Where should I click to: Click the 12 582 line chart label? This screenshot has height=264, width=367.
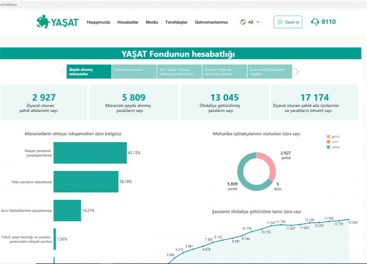tap(329, 218)
